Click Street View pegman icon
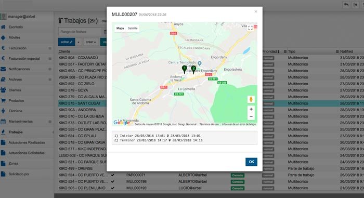 (x=251, y=99)
